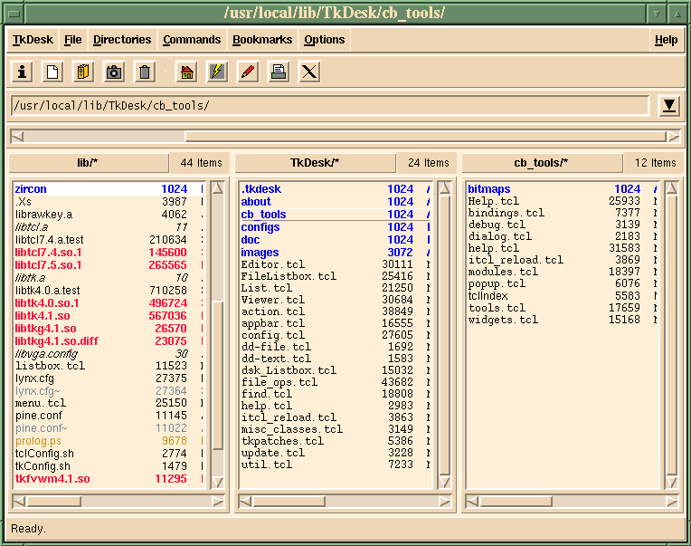Click the printer toolbar icon
691x546 pixels.
pyautogui.click(x=279, y=72)
